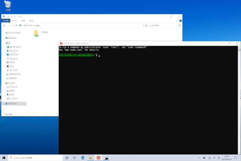This screenshot has height=161, width=241.
Task: Click the muted volume tray icon
Action: point(214,158)
